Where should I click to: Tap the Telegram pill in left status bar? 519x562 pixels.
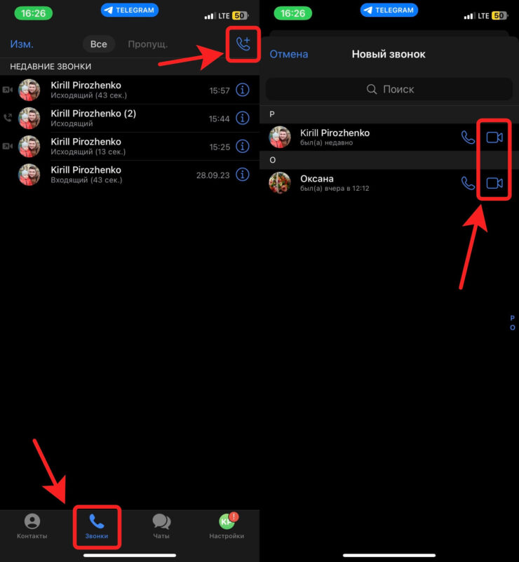(129, 11)
